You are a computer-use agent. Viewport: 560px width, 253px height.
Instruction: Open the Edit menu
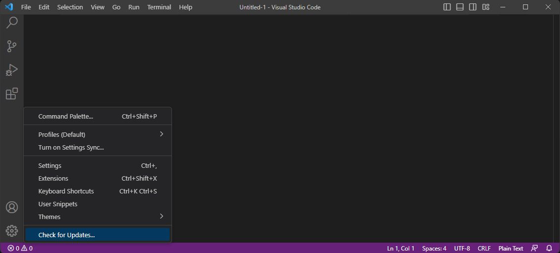(44, 7)
